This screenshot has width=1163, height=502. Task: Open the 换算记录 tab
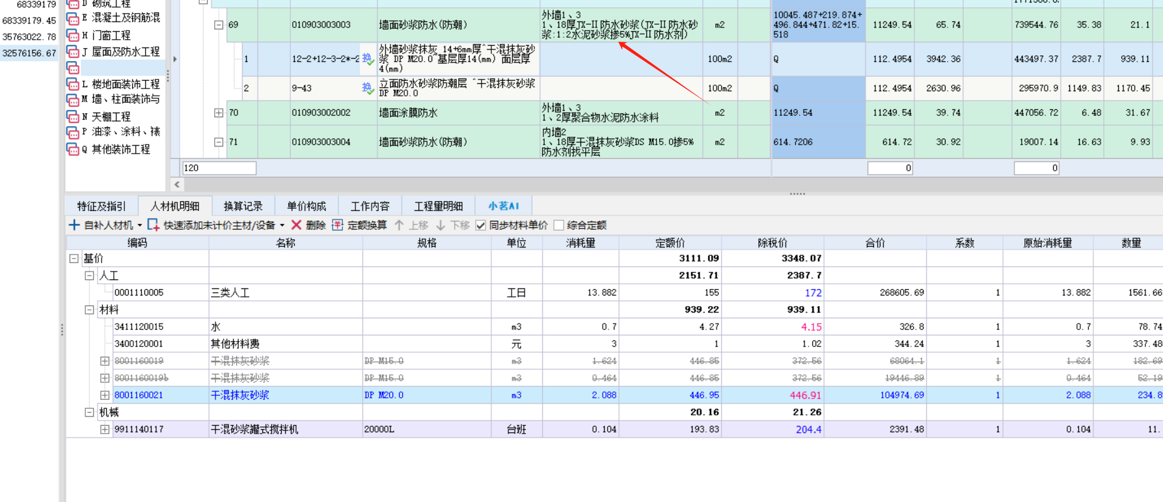coord(243,206)
